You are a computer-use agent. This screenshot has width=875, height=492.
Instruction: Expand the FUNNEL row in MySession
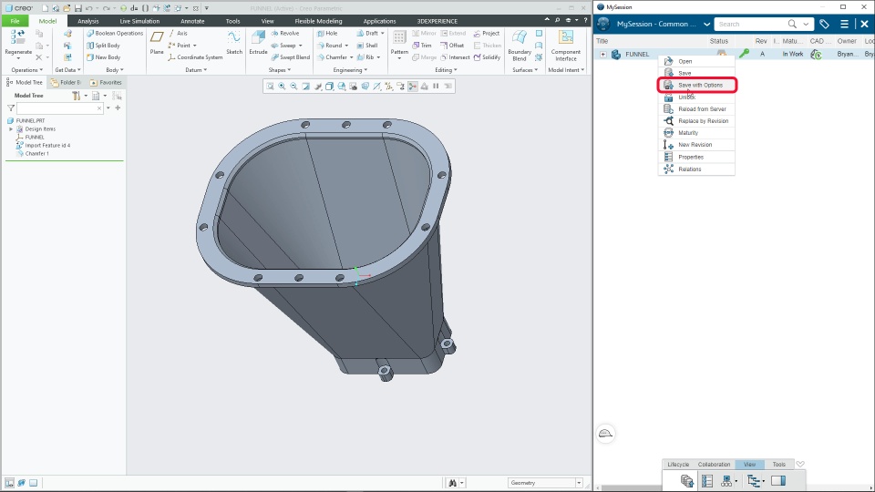point(603,54)
